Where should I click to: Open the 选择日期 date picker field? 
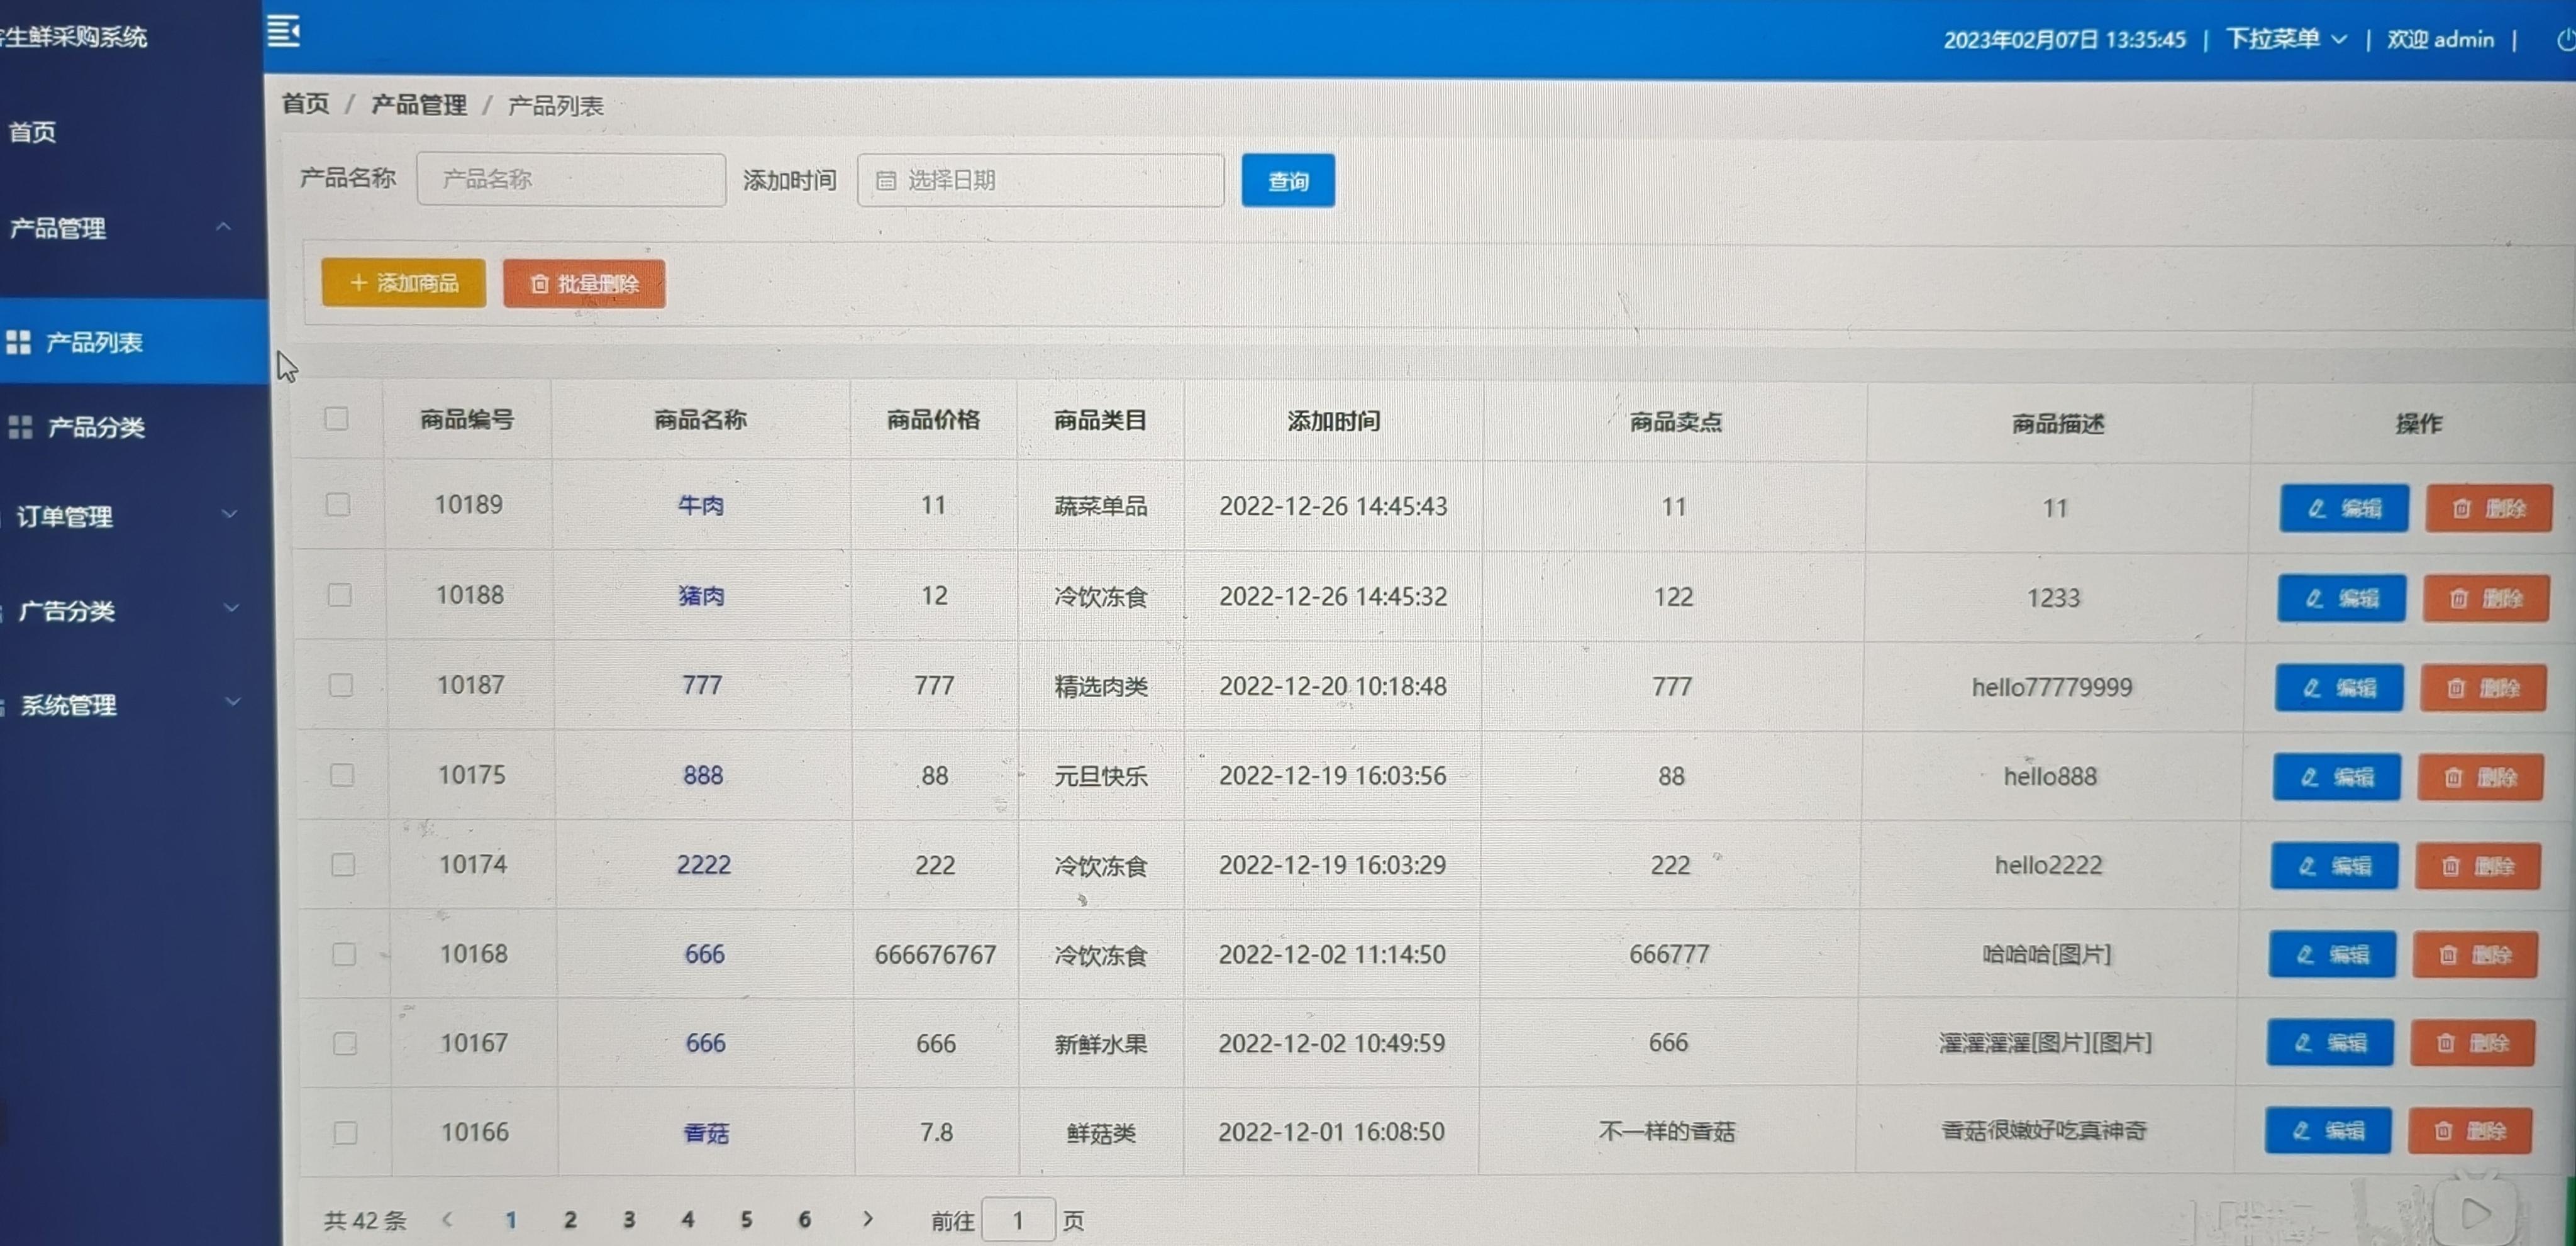(x=1040, y=180)
